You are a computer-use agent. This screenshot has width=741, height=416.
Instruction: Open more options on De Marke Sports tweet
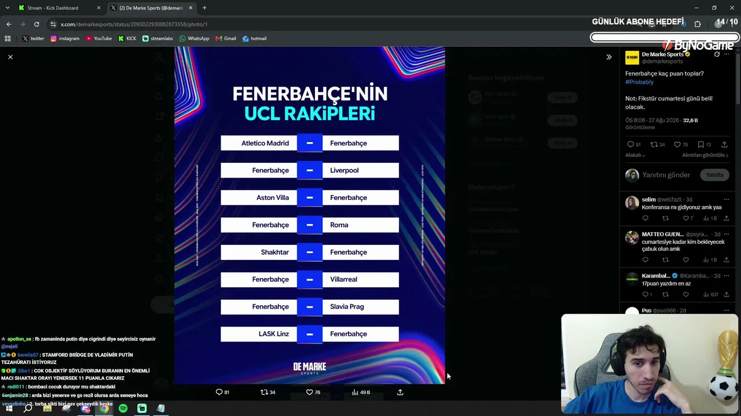[726, 54]
